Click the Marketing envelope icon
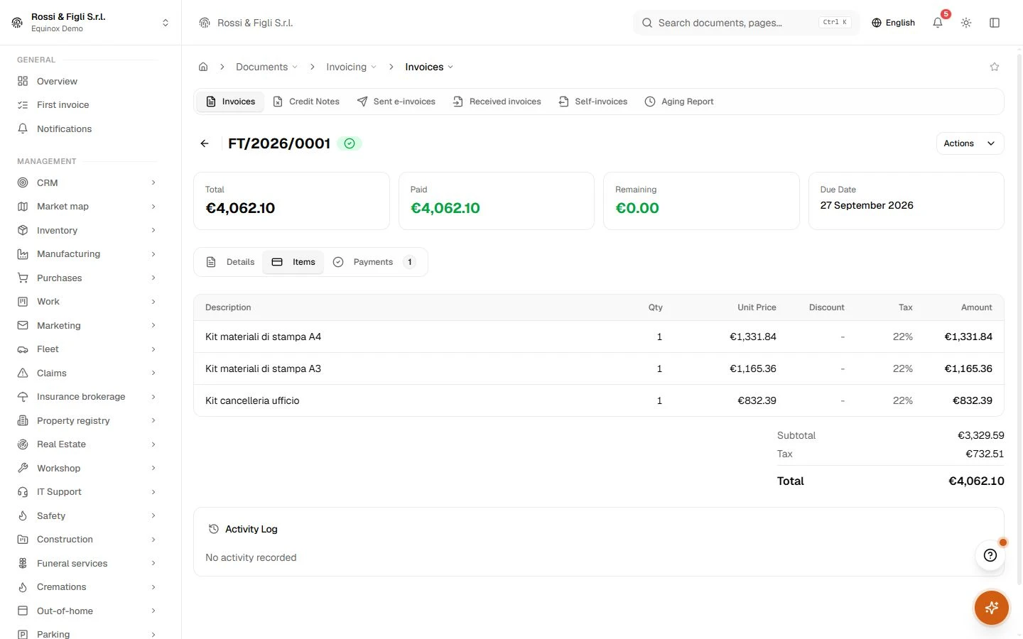The image size is (1023, 639). (x=23, y=325)
